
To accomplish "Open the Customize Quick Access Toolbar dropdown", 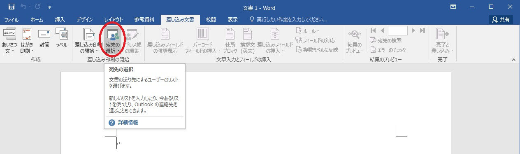I will (x=50, y=7).
